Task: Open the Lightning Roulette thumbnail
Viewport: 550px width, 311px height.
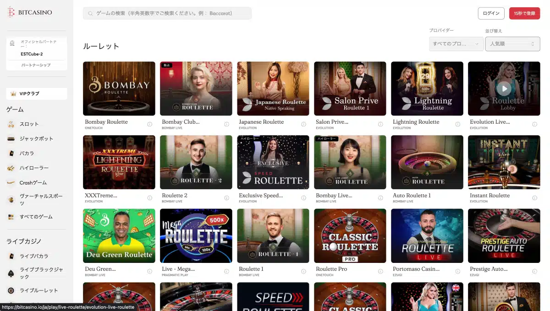Action: point(427,88)
